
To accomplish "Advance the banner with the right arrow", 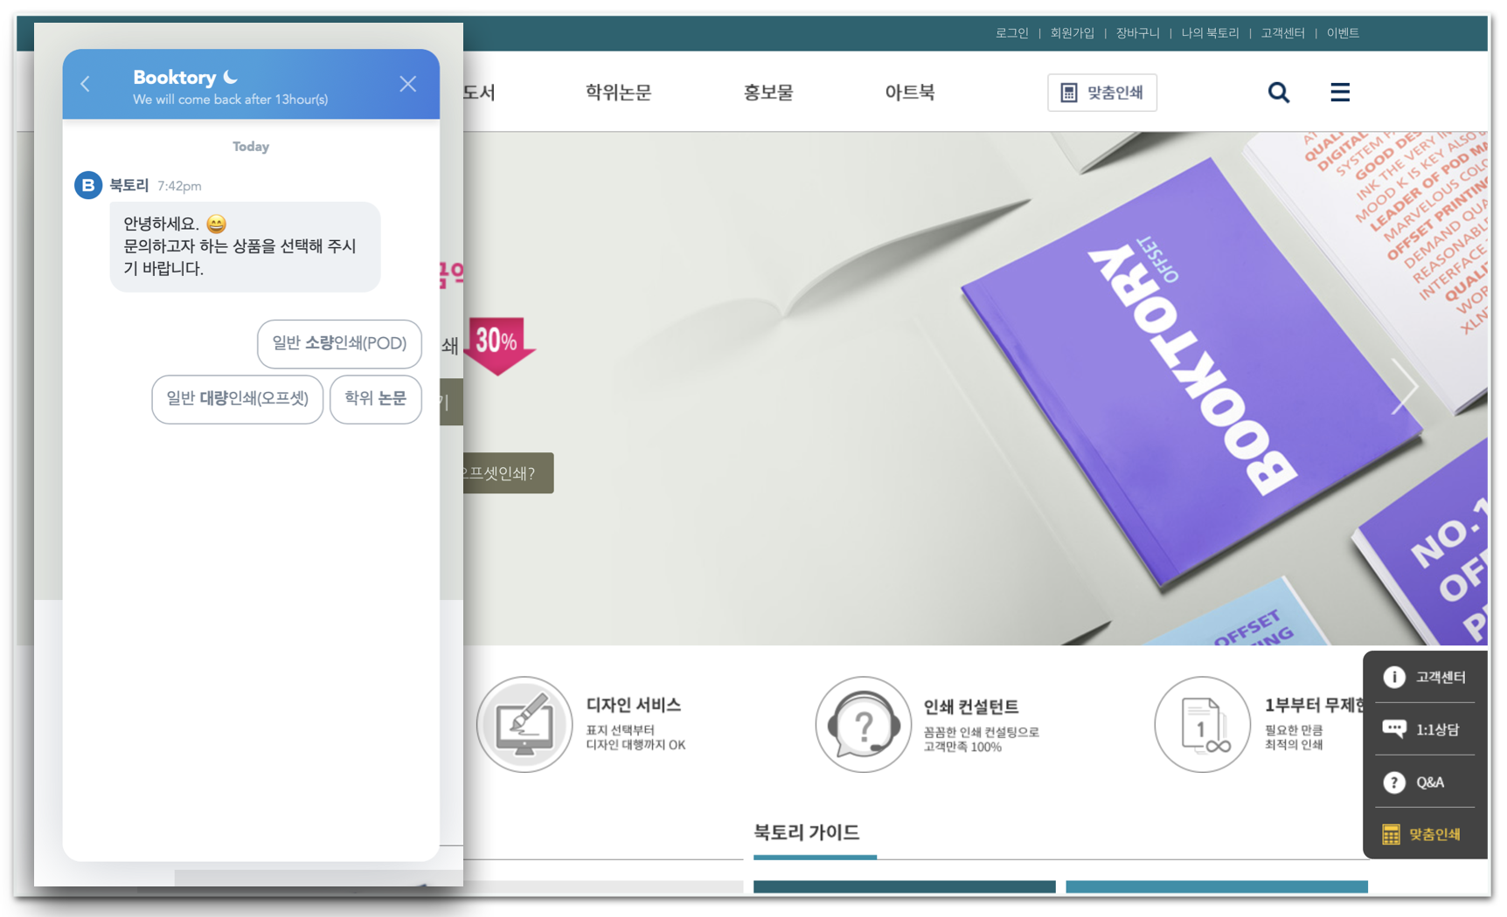I will coord(1405,385).
